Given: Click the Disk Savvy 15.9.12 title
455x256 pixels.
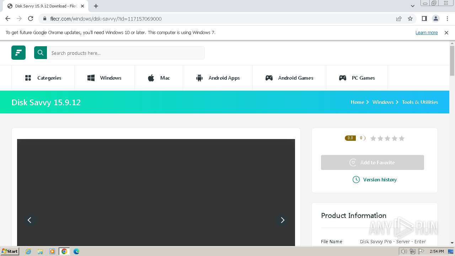Looking at the screenshot, I should pos(46,102).
